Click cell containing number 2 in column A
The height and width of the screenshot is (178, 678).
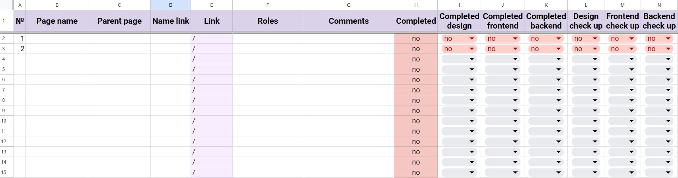20,49
